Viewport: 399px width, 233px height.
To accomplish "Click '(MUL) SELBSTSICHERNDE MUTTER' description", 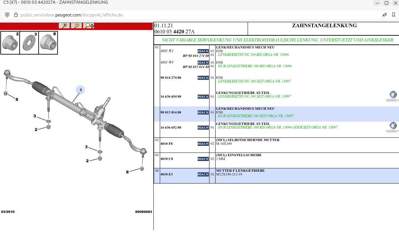I will click(248, 140).
